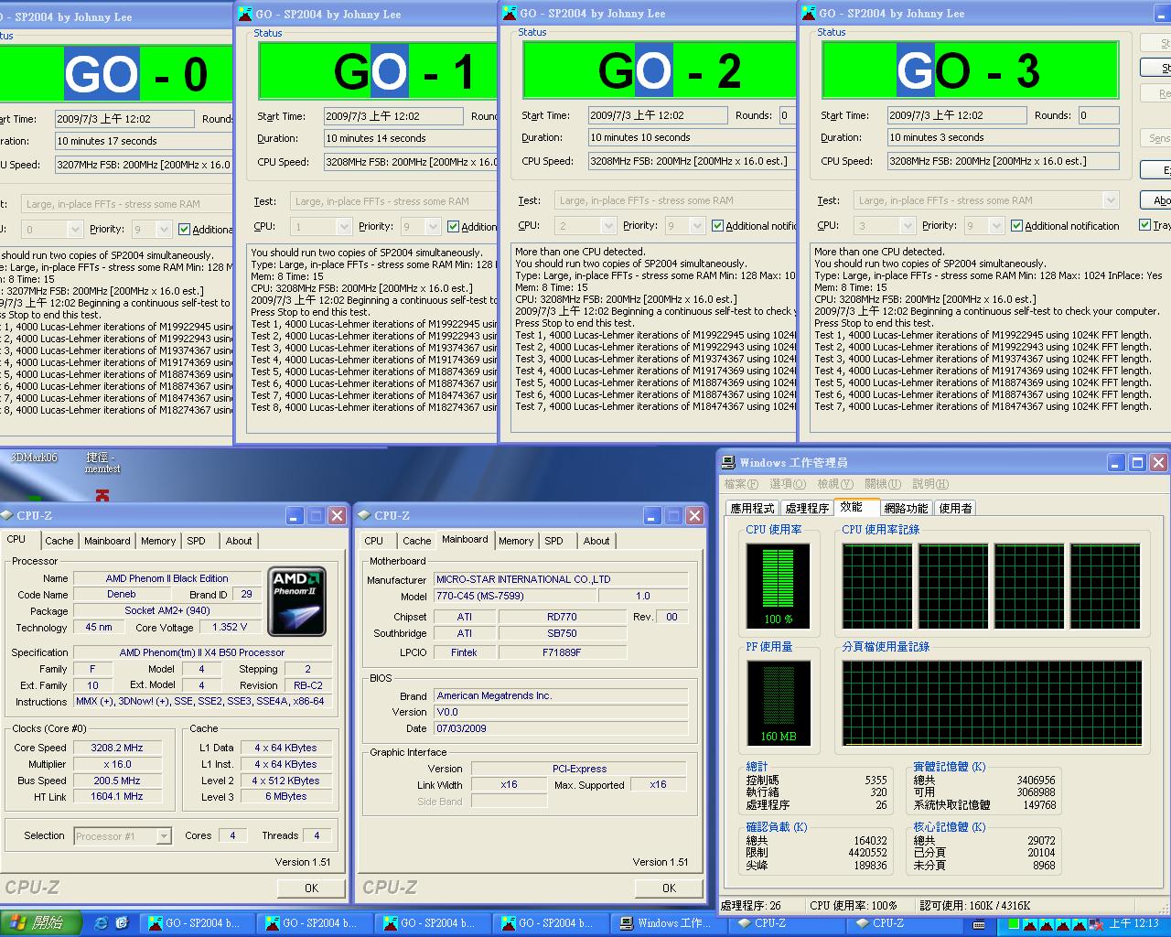Click the About button in GO-3 window

[x=1158, y=199]
